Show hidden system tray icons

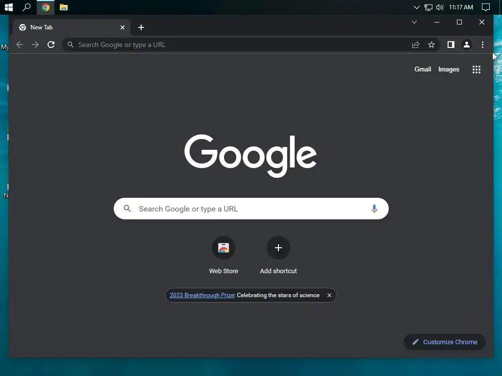pos(416,7)
